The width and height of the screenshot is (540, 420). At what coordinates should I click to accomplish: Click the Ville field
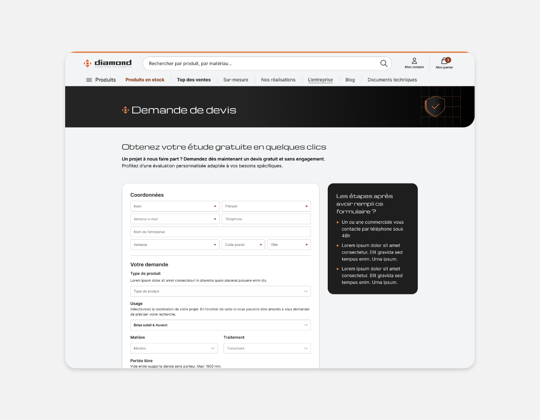(x=289, y=245)
